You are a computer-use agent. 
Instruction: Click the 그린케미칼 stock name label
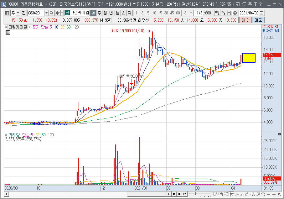pos(80,13)
